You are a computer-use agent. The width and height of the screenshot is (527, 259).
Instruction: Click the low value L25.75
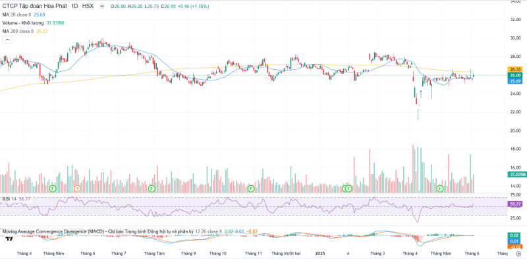tap(152, 7)
